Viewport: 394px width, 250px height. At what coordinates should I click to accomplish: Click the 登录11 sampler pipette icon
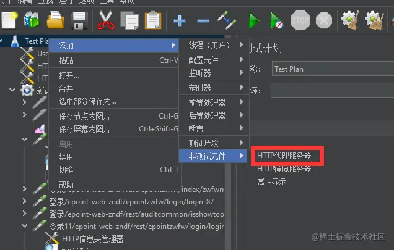[40, 226]
